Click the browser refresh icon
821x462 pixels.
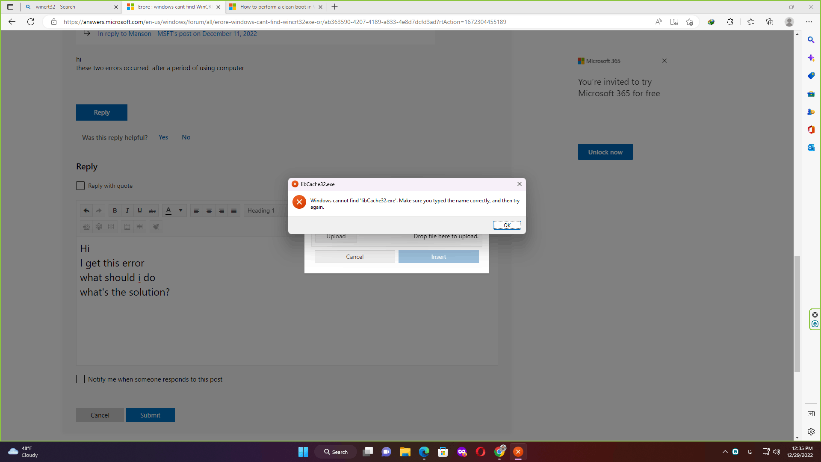point(31,22)
